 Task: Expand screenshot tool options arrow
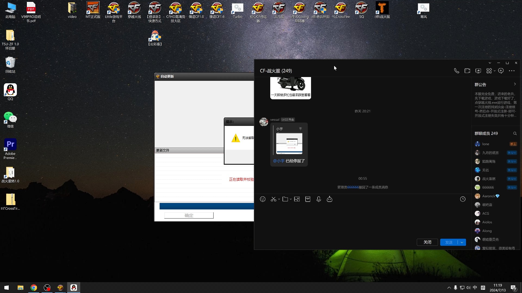coord(279,199)
